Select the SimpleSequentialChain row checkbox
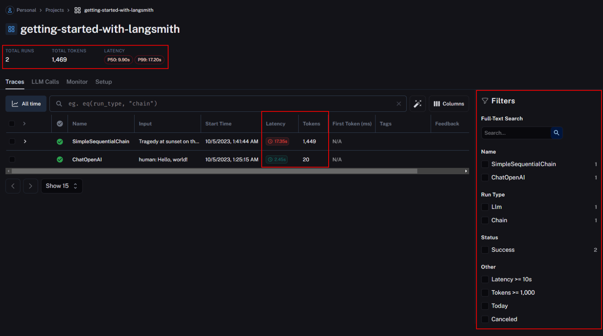 point(12,141)
